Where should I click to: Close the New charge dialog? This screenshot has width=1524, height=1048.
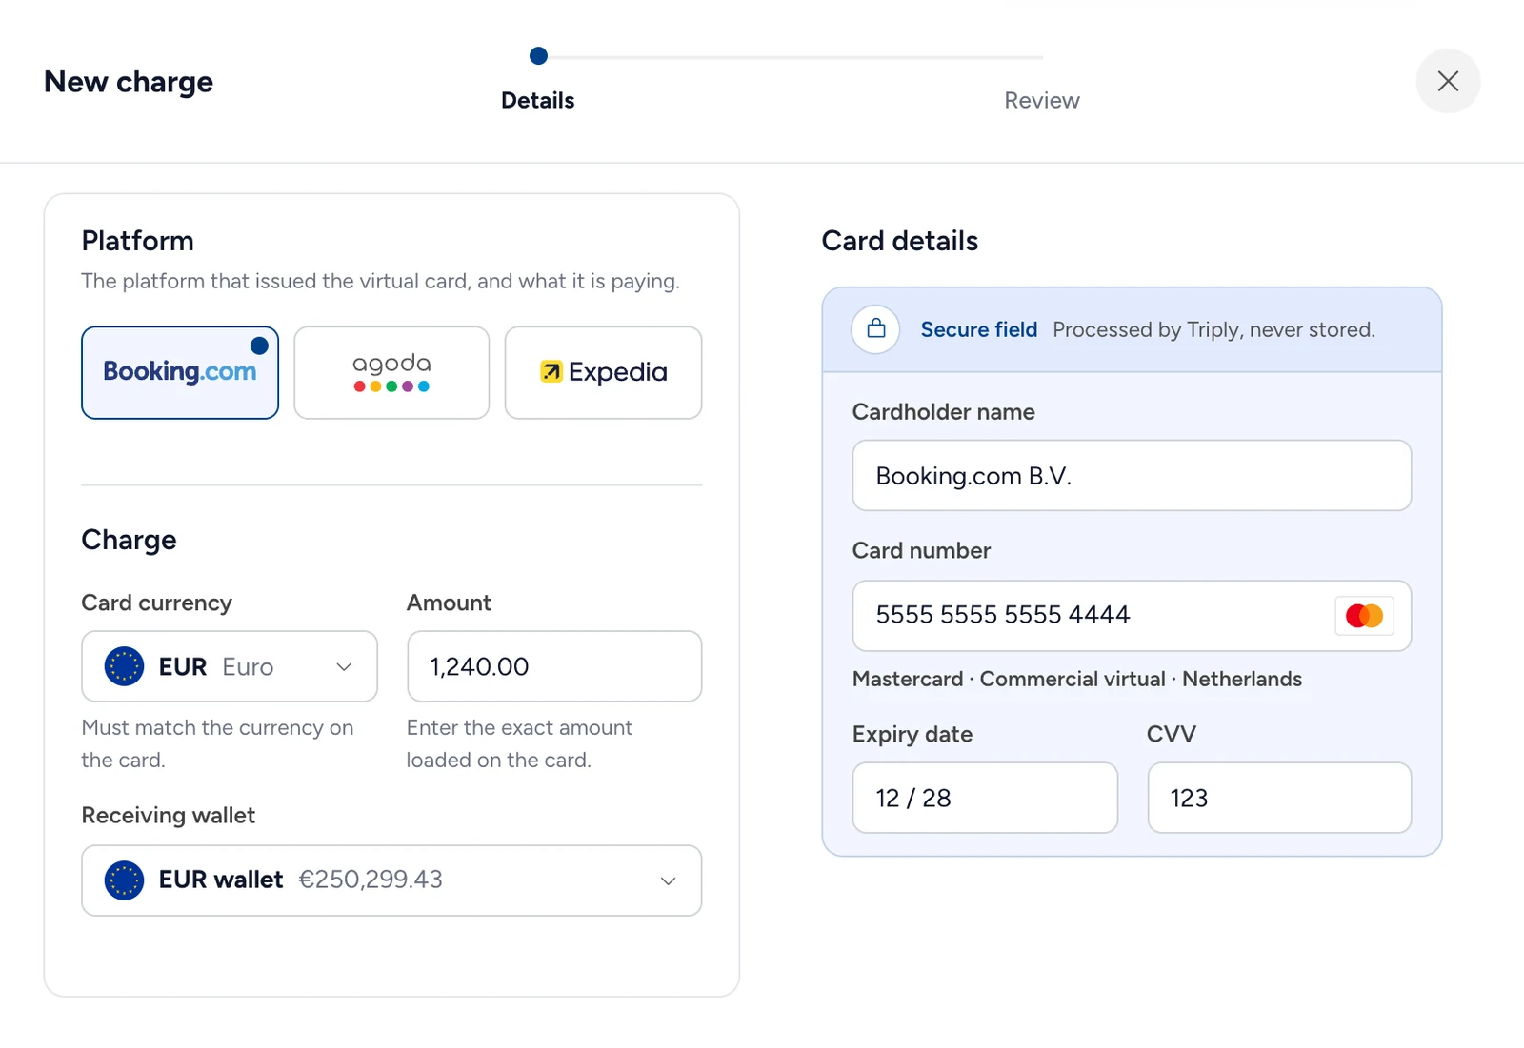pos(1448,81)
